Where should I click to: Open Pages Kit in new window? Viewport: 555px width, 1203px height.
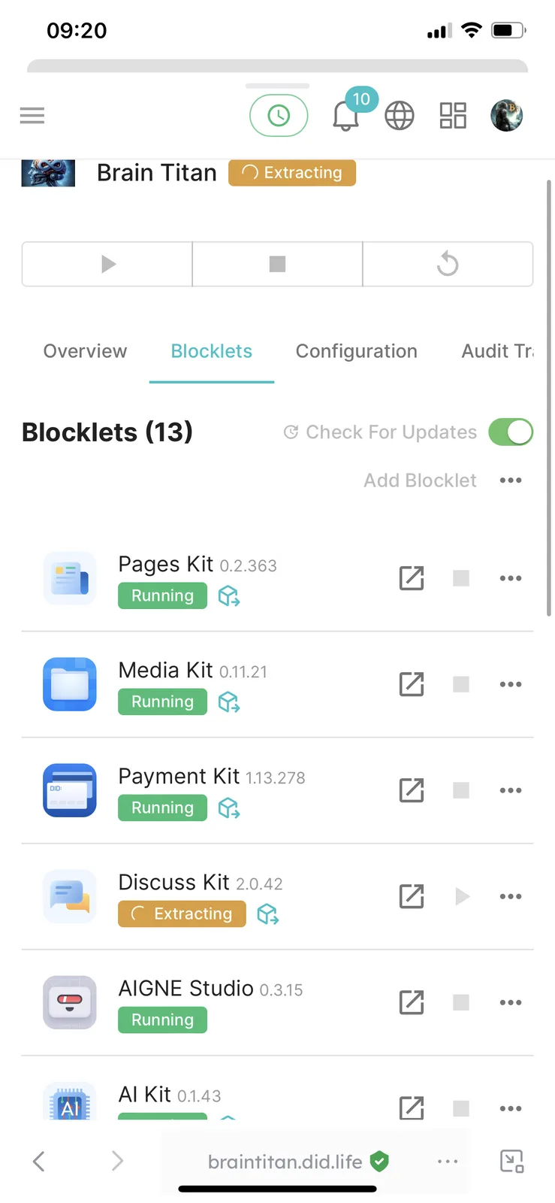click(x=412, y=578)
